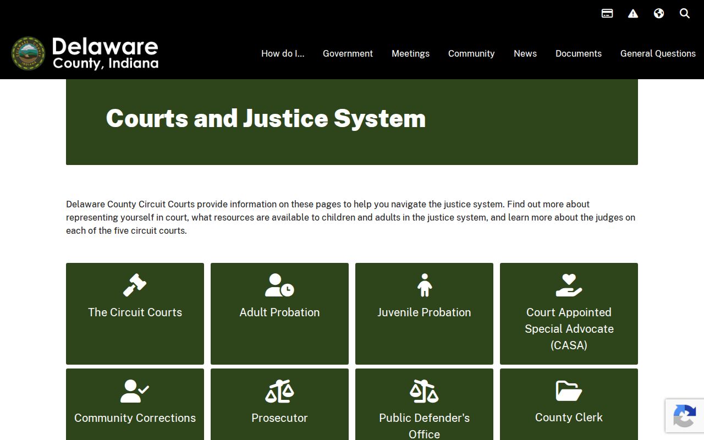
Task: Click the Delaware County, Indiana site title
Action: 105,53
